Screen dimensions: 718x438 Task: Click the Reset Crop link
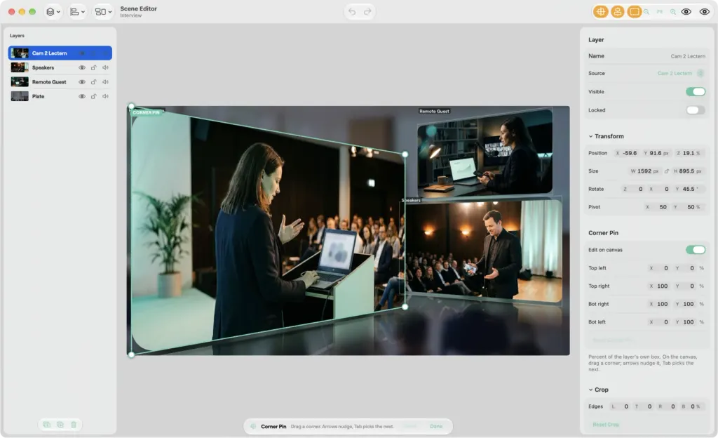tap(605, 425)
